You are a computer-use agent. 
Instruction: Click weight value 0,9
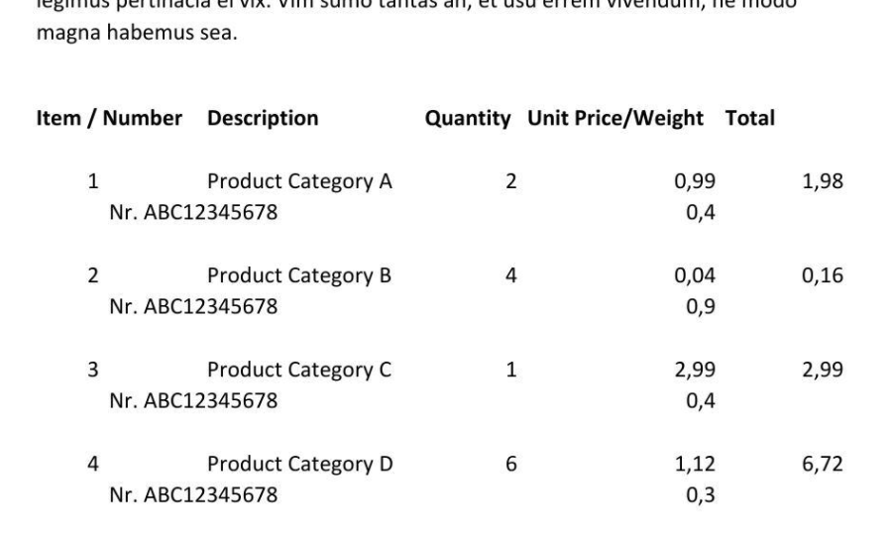point(701,307)
